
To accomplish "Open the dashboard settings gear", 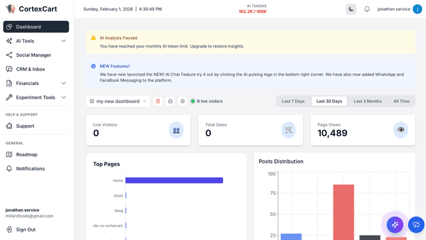I will coord(182,101).
